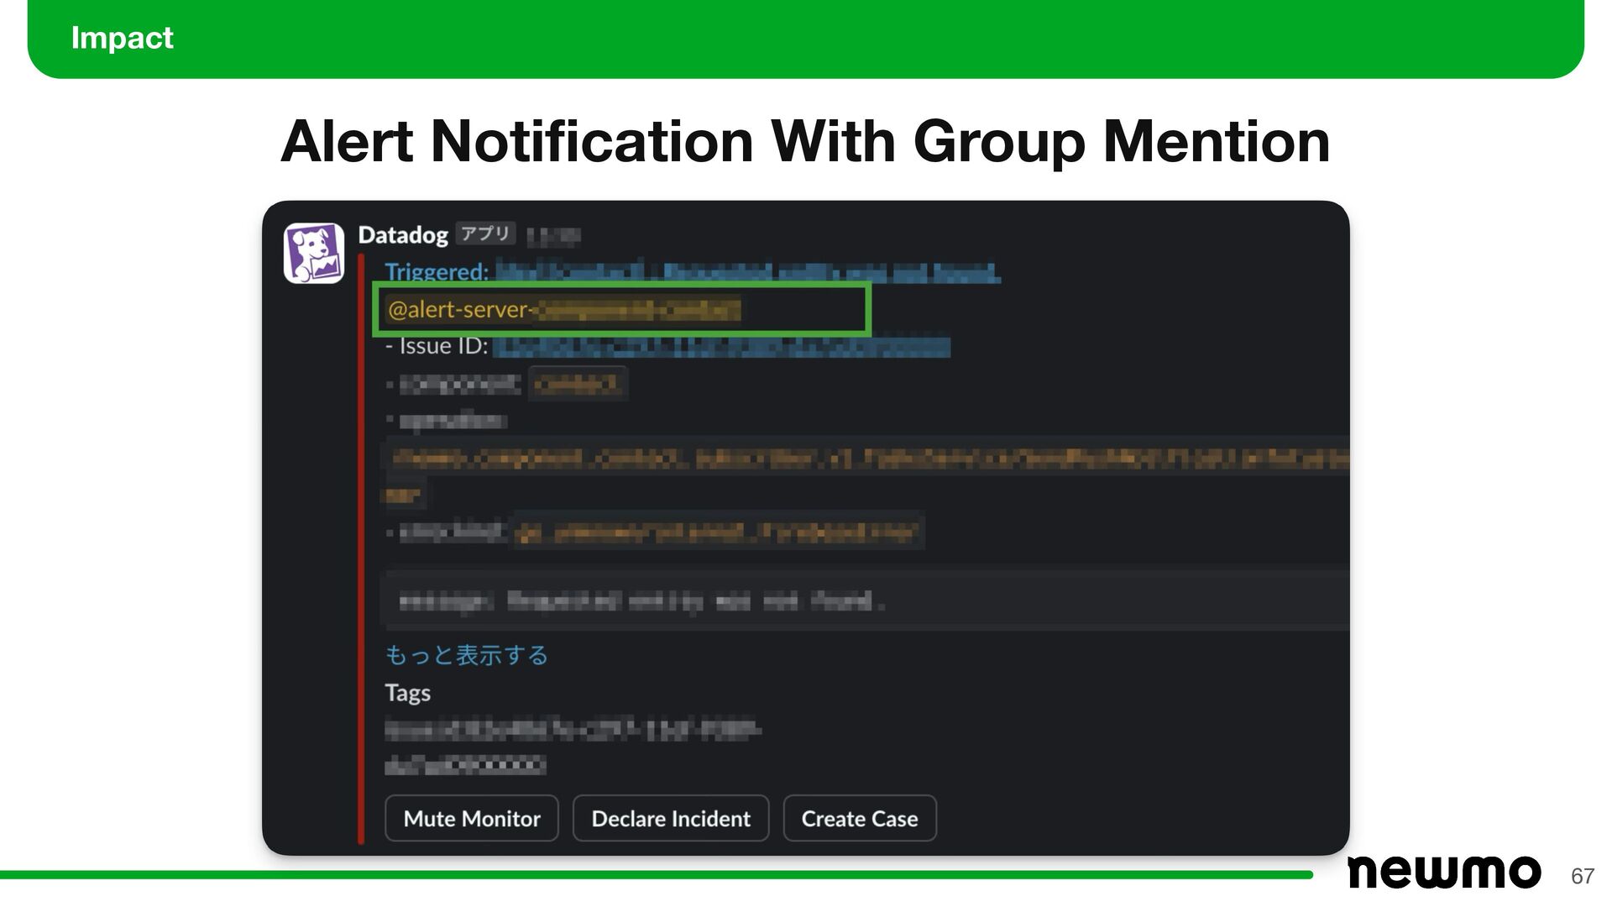Click the page number 67
The image size is (1612, 907).
tap(1582, 876)
